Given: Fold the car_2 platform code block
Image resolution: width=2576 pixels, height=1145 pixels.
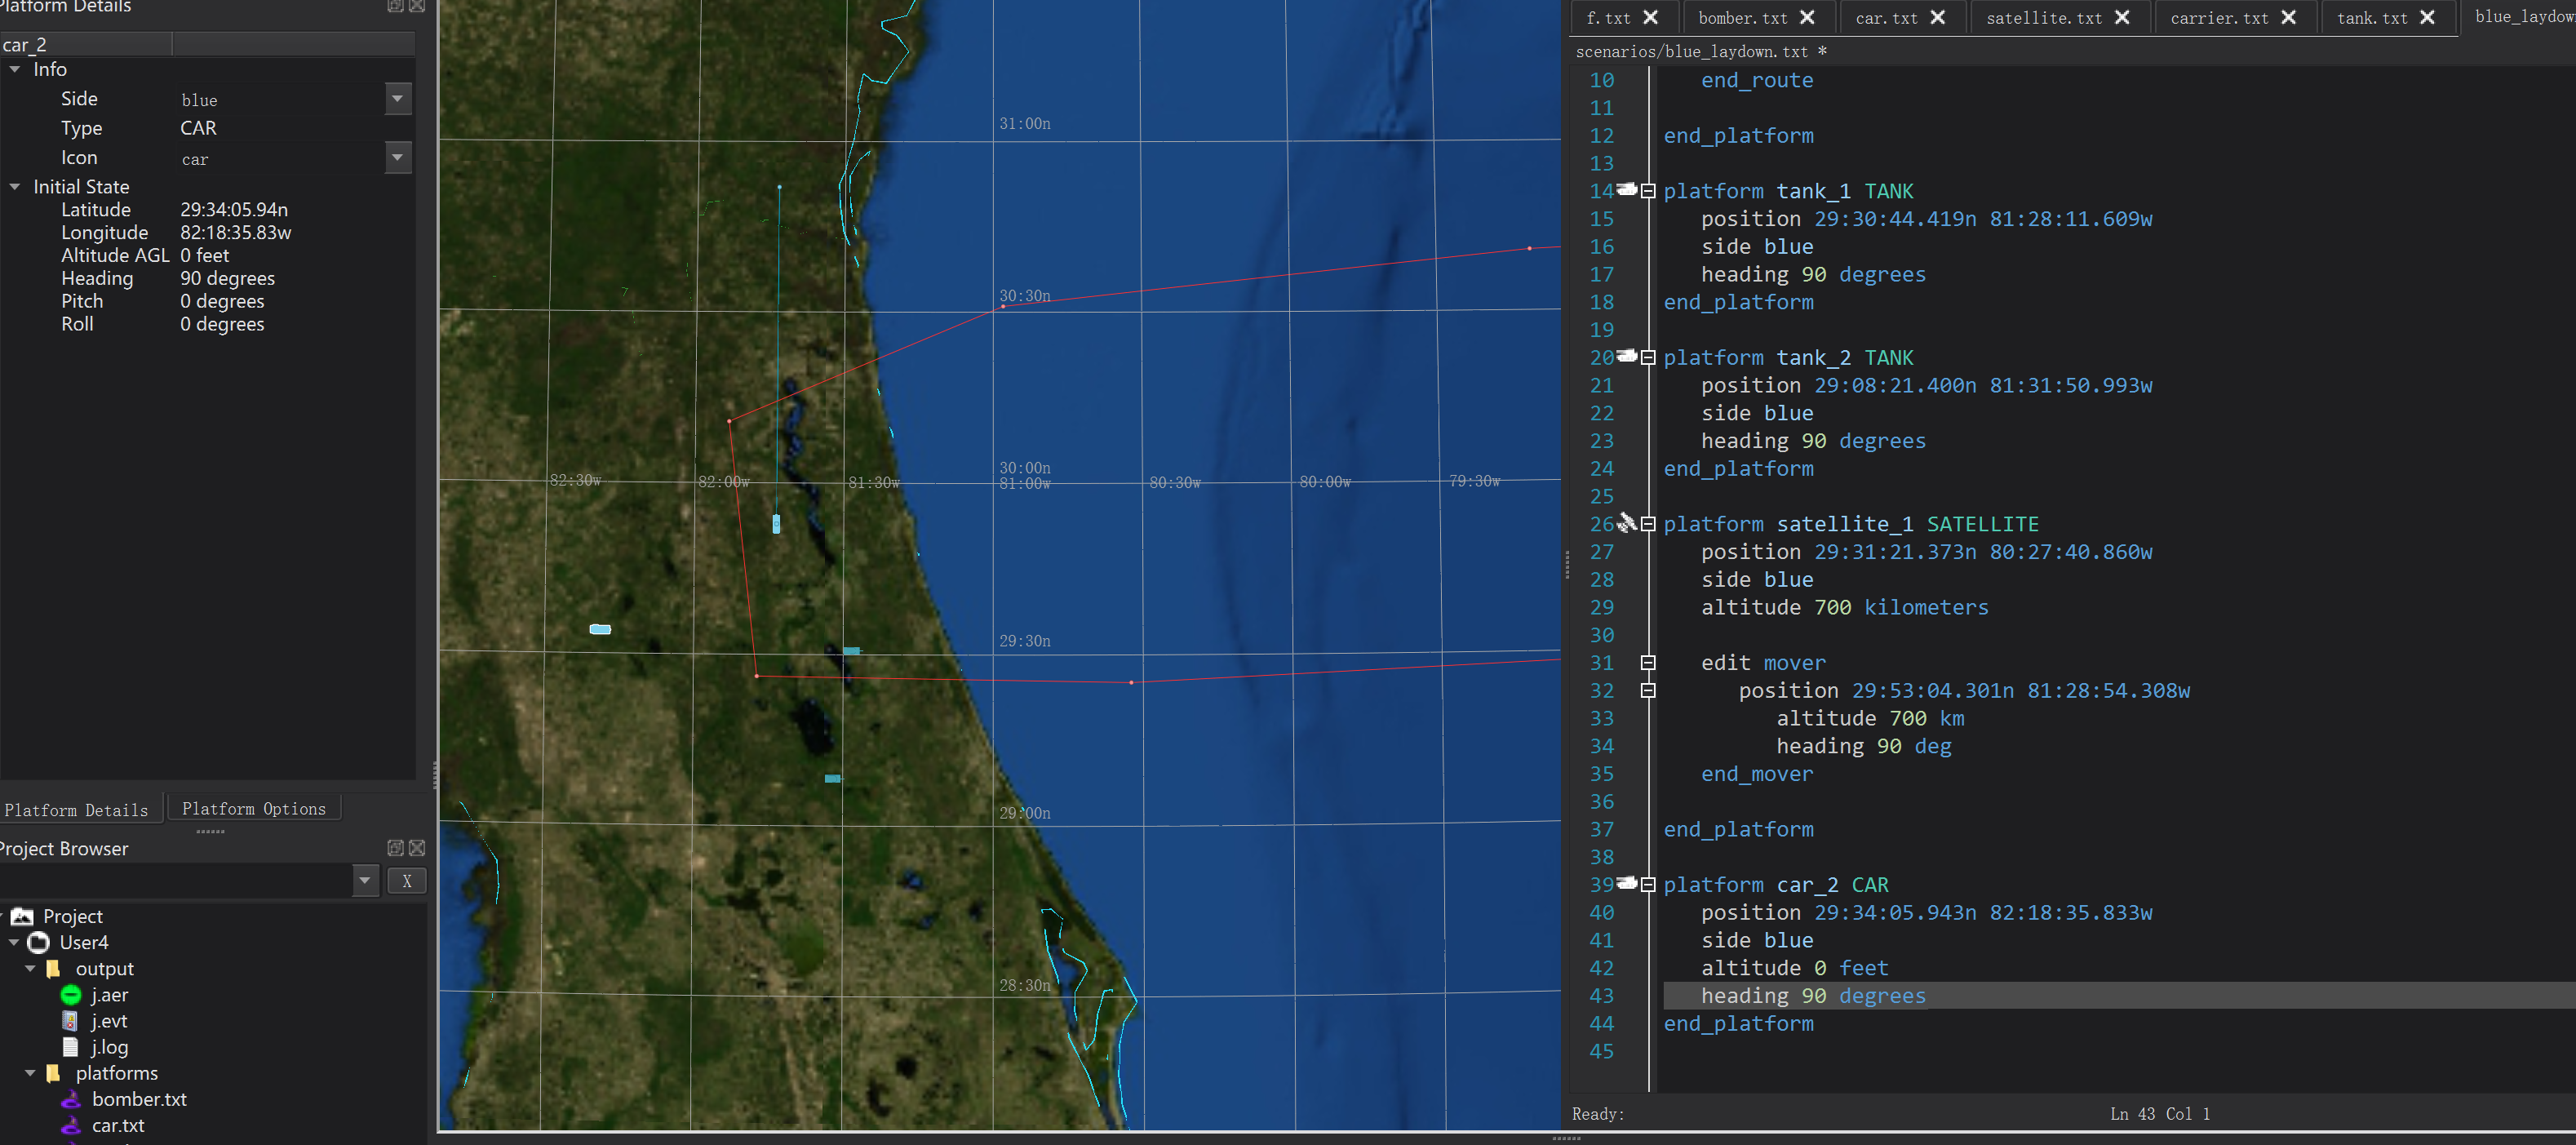Looking at the screenshot, I should coord(1648,884).
